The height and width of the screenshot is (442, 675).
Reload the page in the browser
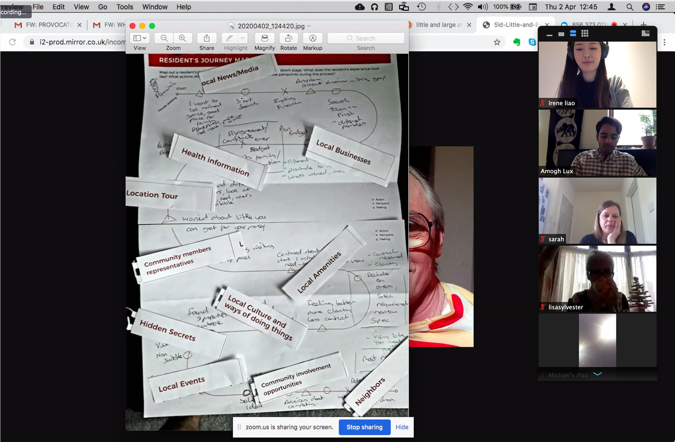click(12, 42)
